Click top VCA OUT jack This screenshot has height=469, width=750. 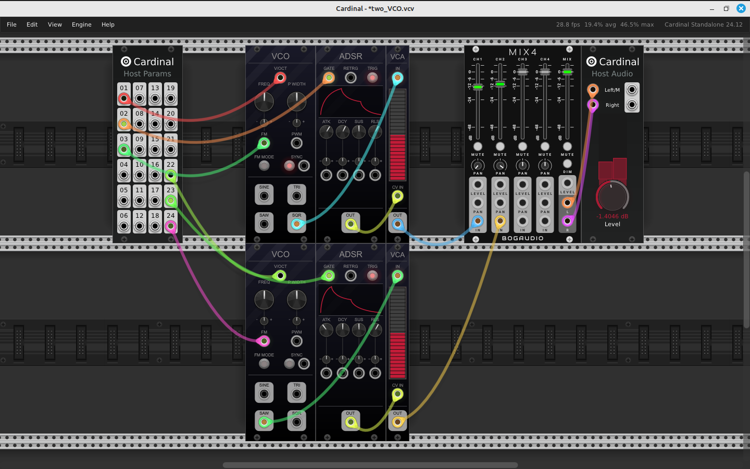397,224
